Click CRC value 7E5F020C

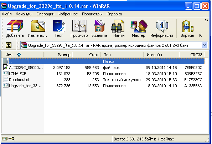[193, 68]
